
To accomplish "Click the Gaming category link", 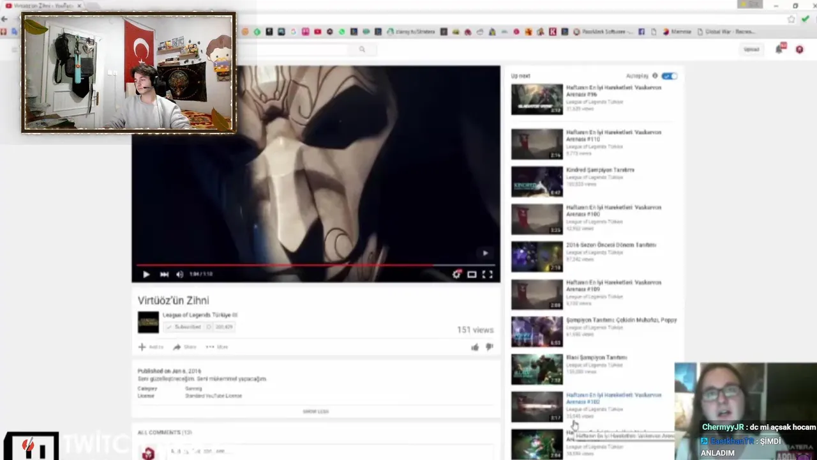I will (x=193, y=388).
